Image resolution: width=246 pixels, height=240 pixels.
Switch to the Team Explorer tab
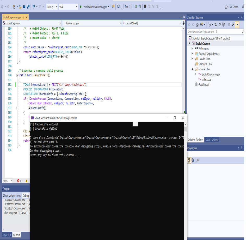[212, 140]
